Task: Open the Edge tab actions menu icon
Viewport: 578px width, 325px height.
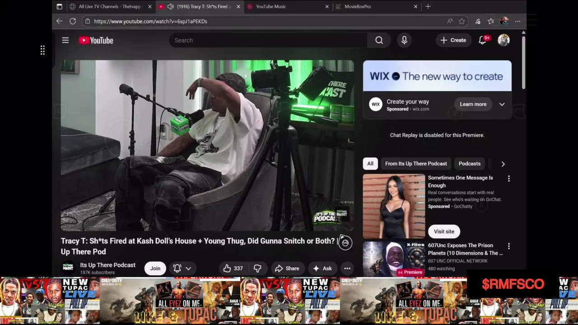Action: tap(59, 6)
